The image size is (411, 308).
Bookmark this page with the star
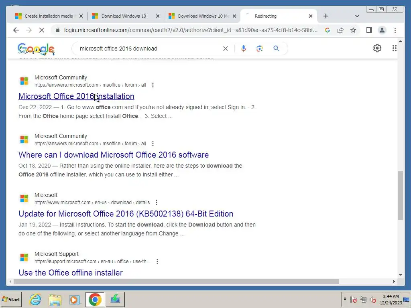[x=353, y=30]
